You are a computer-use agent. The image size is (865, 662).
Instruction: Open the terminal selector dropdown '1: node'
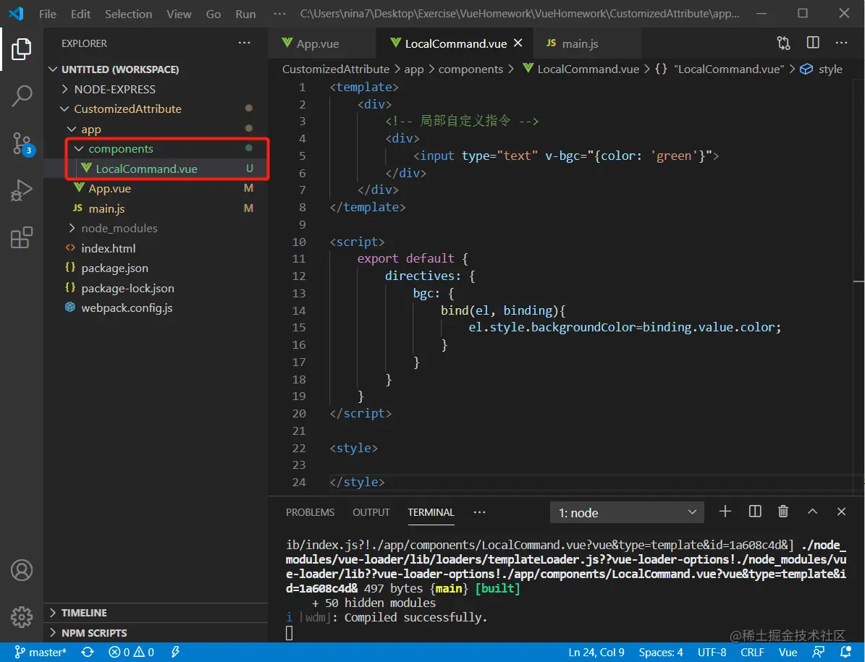click(x=627, y=513)
